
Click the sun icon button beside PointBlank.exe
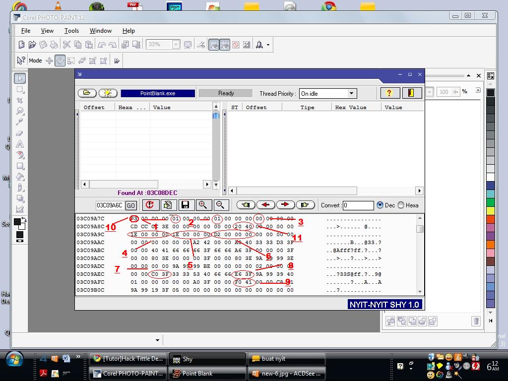108,93
